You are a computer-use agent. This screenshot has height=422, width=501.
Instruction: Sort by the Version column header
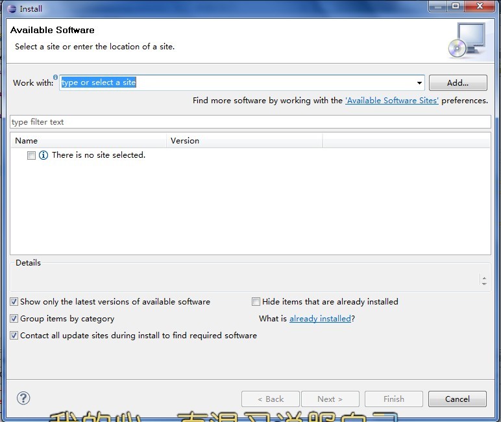tap(245, 141)
